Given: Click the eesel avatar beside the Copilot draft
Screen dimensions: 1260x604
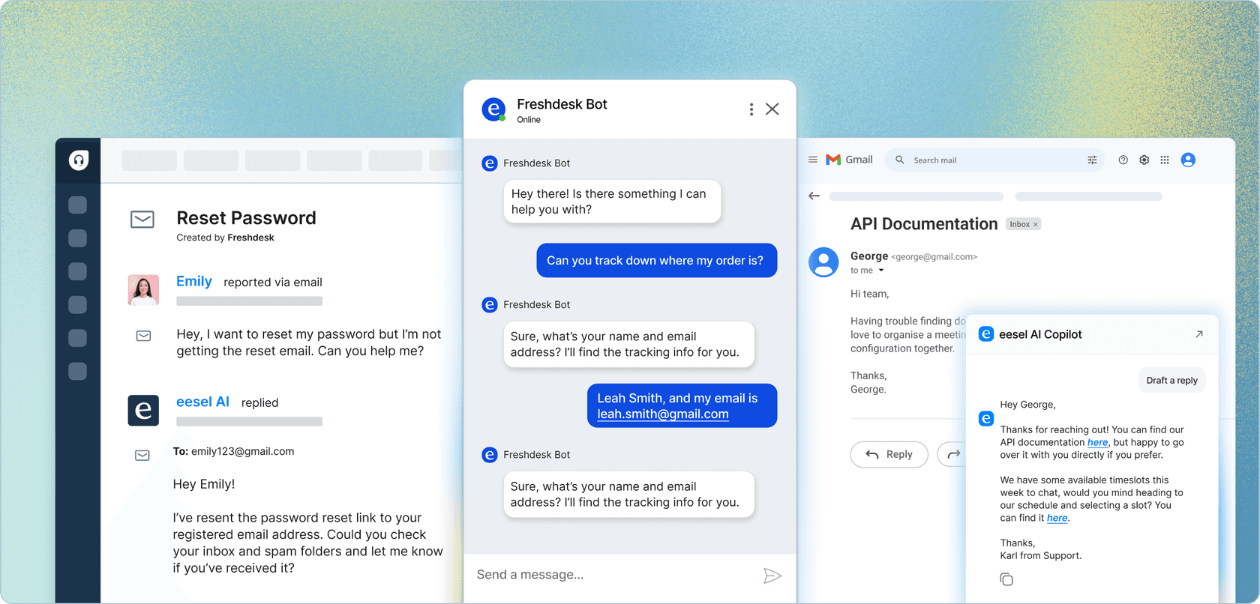Looking at the screenshot, I should coord(986,418).
